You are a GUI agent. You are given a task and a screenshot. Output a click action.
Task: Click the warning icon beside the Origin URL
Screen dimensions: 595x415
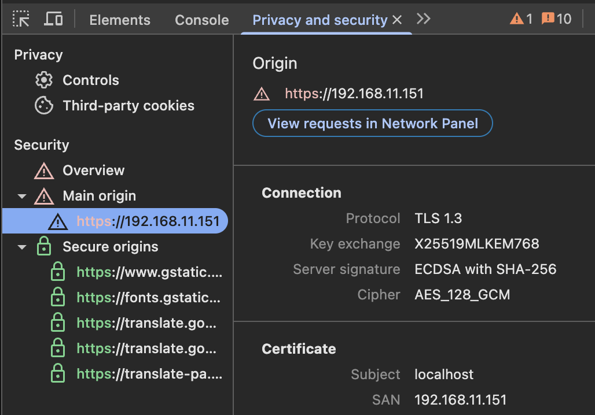coord(262,94)
